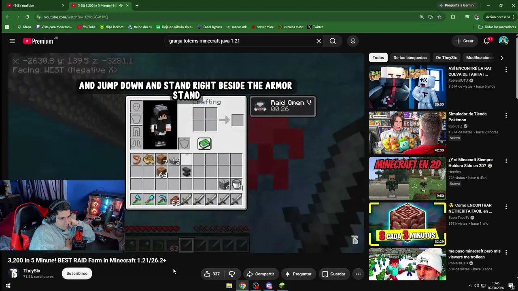518x291 pixels.
Task: Open the YouTube account avatar menu
Action: tap(503, 41)
